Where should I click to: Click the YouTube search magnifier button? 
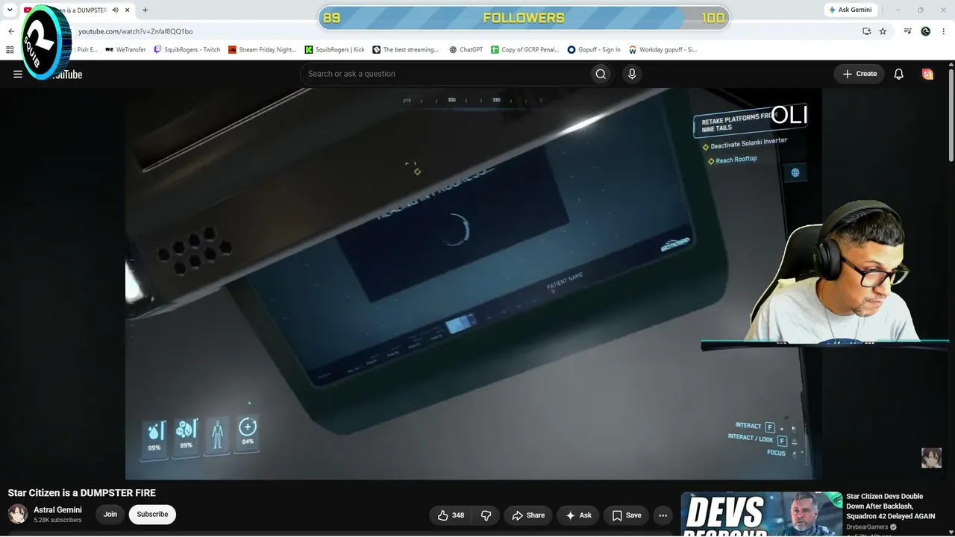[x=601, y=74]
